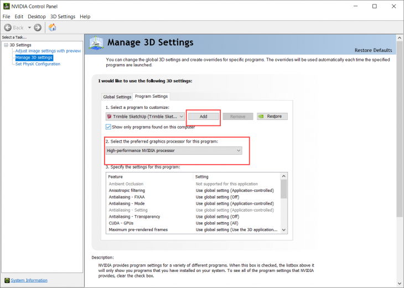This screenshot has height=288, width=404.
Task: Click the settings list scroll down arrow
Action: pos(284,229)
